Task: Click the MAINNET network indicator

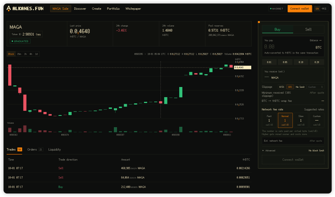Action: pyautogui.click(x=277, y=9)
